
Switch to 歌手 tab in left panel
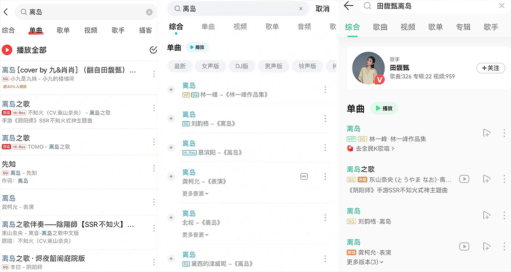(x=118, y=30)
